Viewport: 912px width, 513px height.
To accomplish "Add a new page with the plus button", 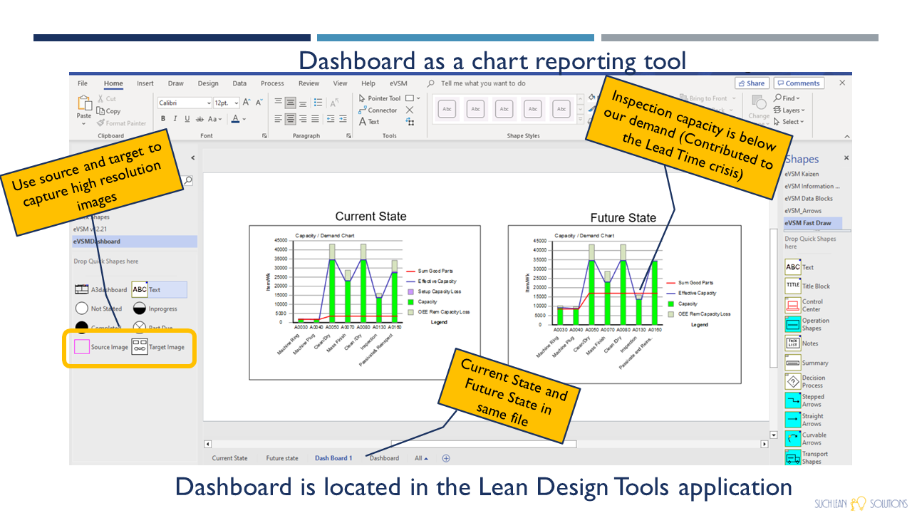I will [x=447, y=458].
